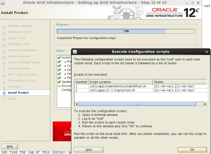Maximize the Oracle Grid Infrastructure window
The width and height of the screenshot is (211, 154).
(x=193, y=3)
